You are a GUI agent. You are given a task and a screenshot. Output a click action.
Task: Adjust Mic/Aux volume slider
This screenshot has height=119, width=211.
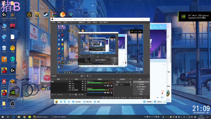(97, 86)
